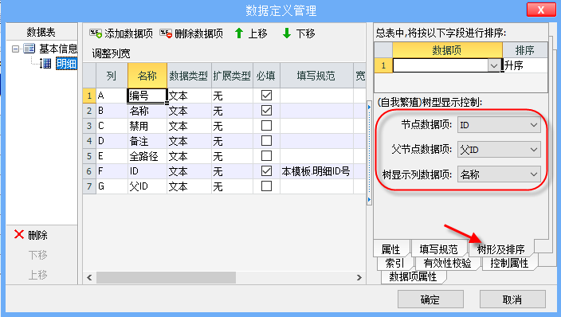Click the left-panel 下移 button
Image resolution: width=561 pixels, height=317 pixels.
[x=38, y=255]
